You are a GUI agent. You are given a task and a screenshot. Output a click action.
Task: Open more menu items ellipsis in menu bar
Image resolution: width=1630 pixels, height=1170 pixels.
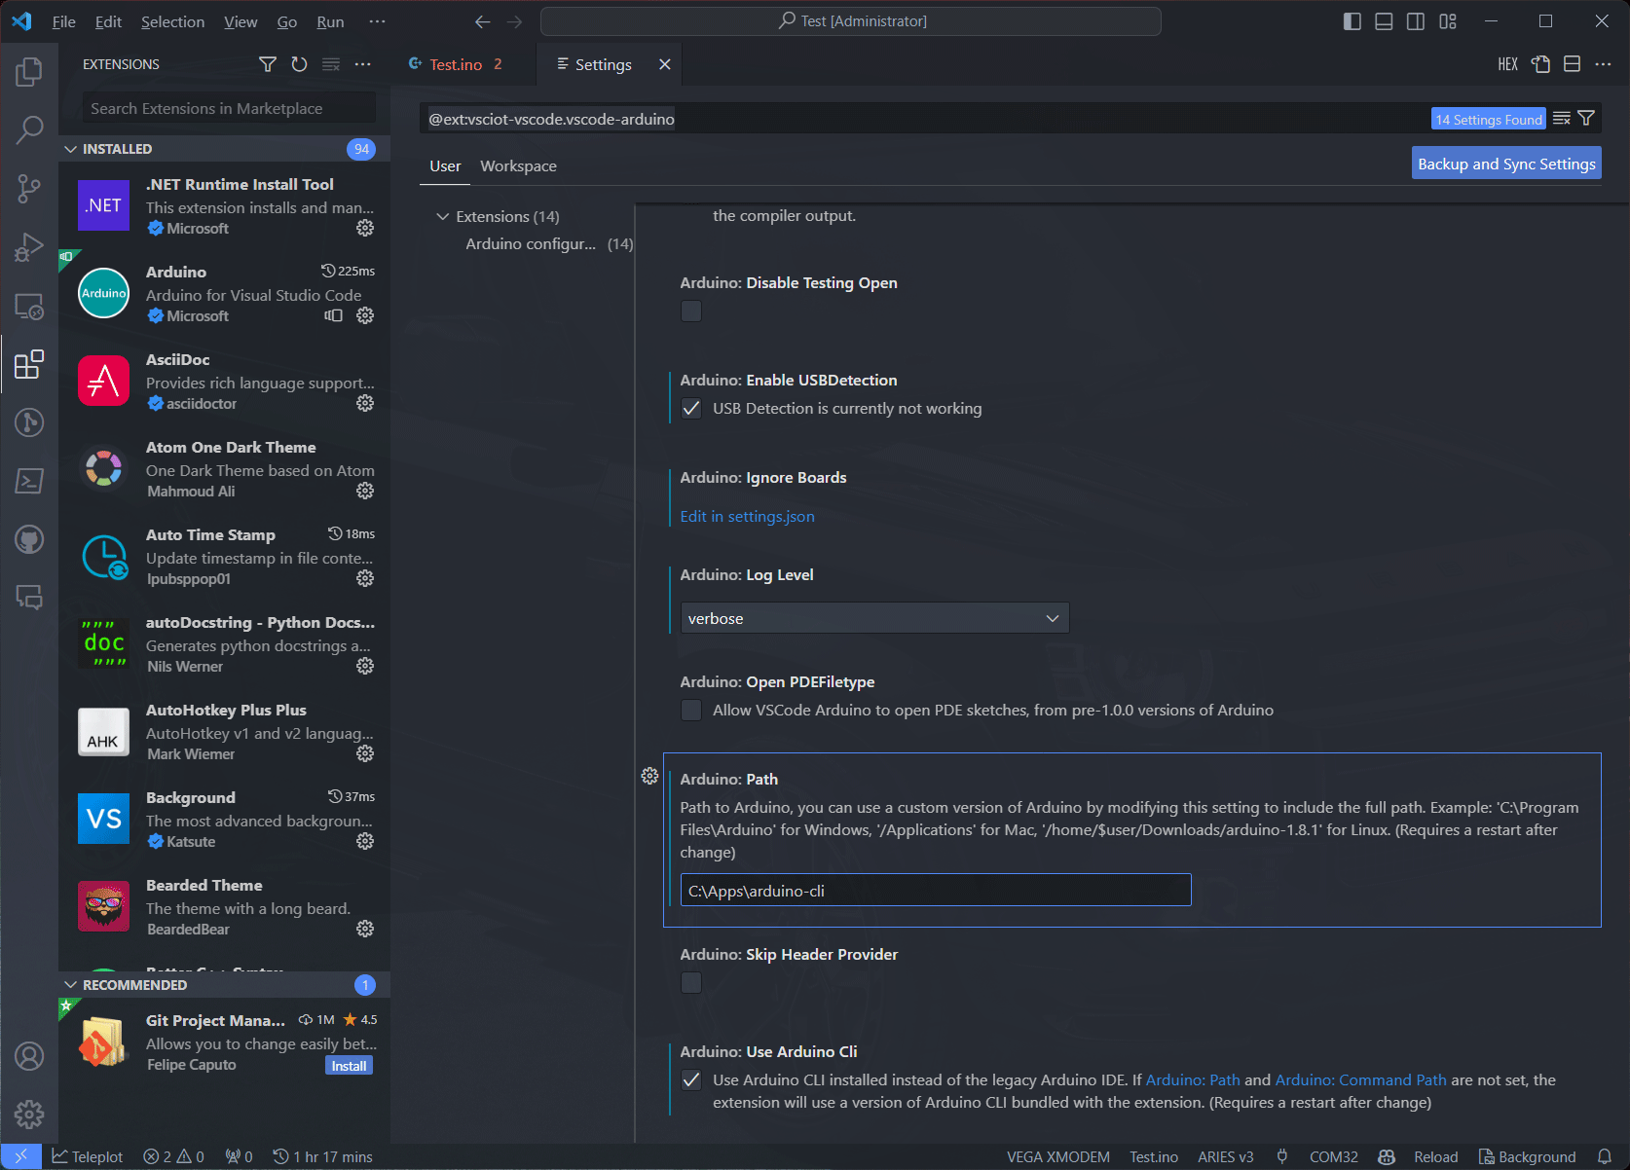pos(378,21)
